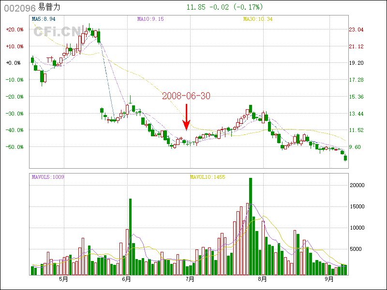Click the price change 11.85 -0.02 (-0.17%)
This screenshot has width=387, height=290.
coord(224,7)
